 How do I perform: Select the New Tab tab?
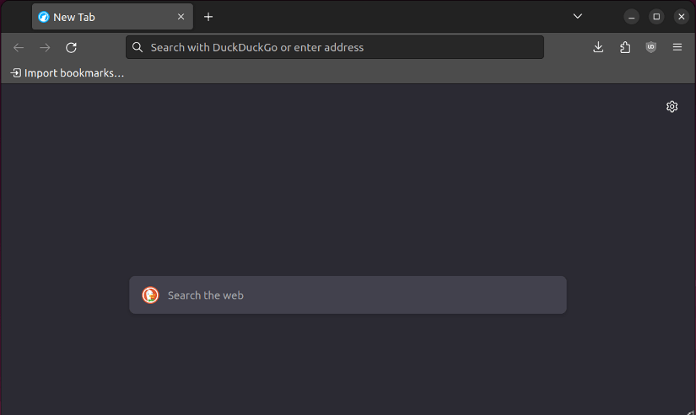[x=112, y=17]
